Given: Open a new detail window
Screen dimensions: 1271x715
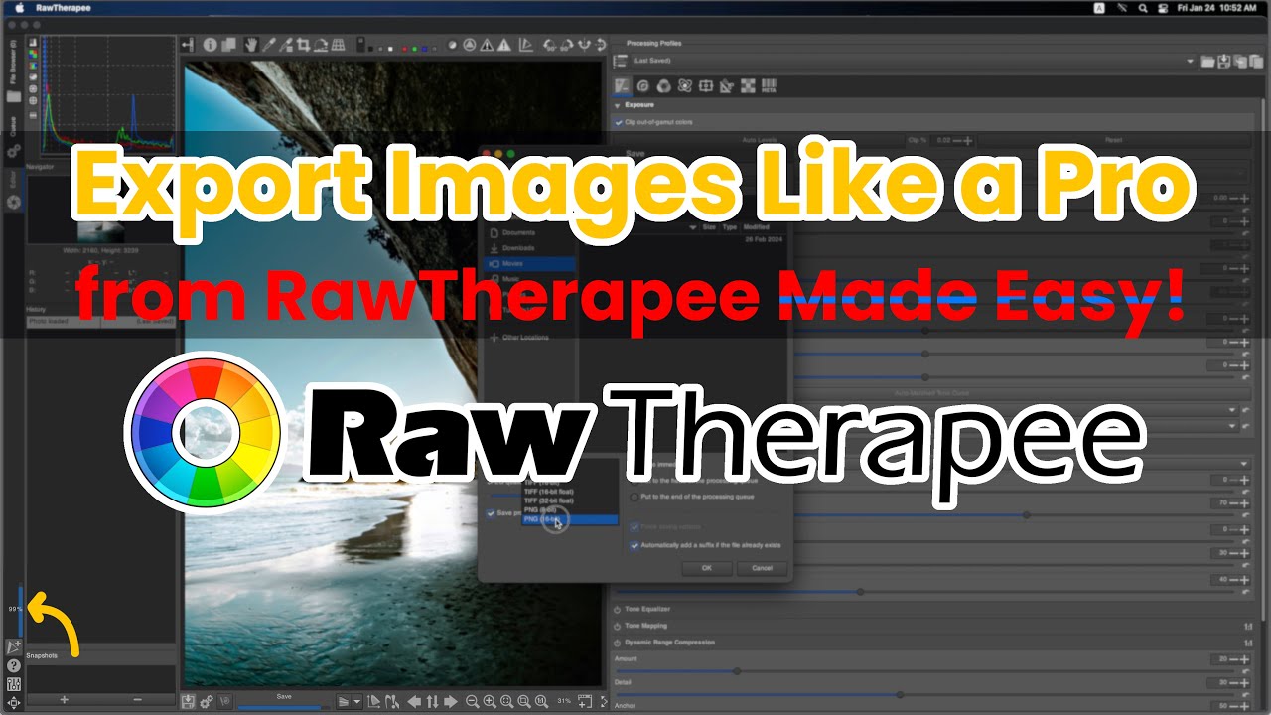Looking at the screenshot, I should [x=585, y=702].
